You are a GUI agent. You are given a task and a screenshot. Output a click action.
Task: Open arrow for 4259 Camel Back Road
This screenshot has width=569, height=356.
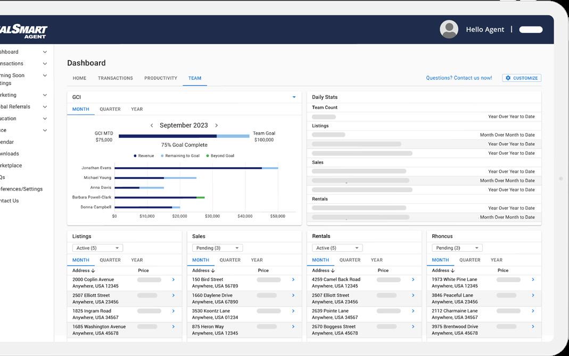[x=413, y=280]
